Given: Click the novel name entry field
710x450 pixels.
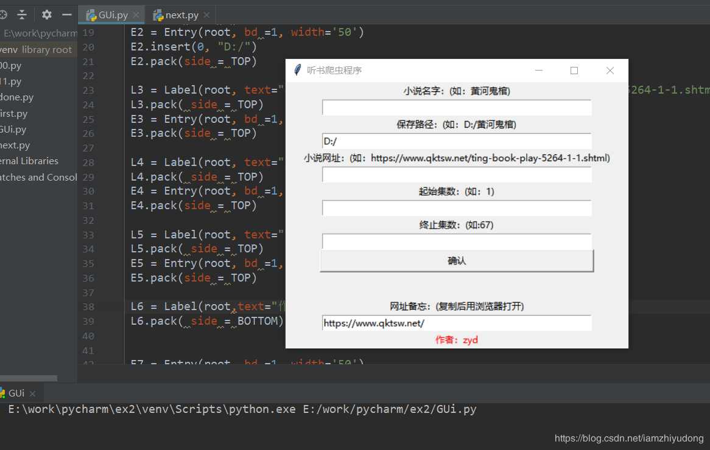Looking at the screenshot, I should point(457,108).
